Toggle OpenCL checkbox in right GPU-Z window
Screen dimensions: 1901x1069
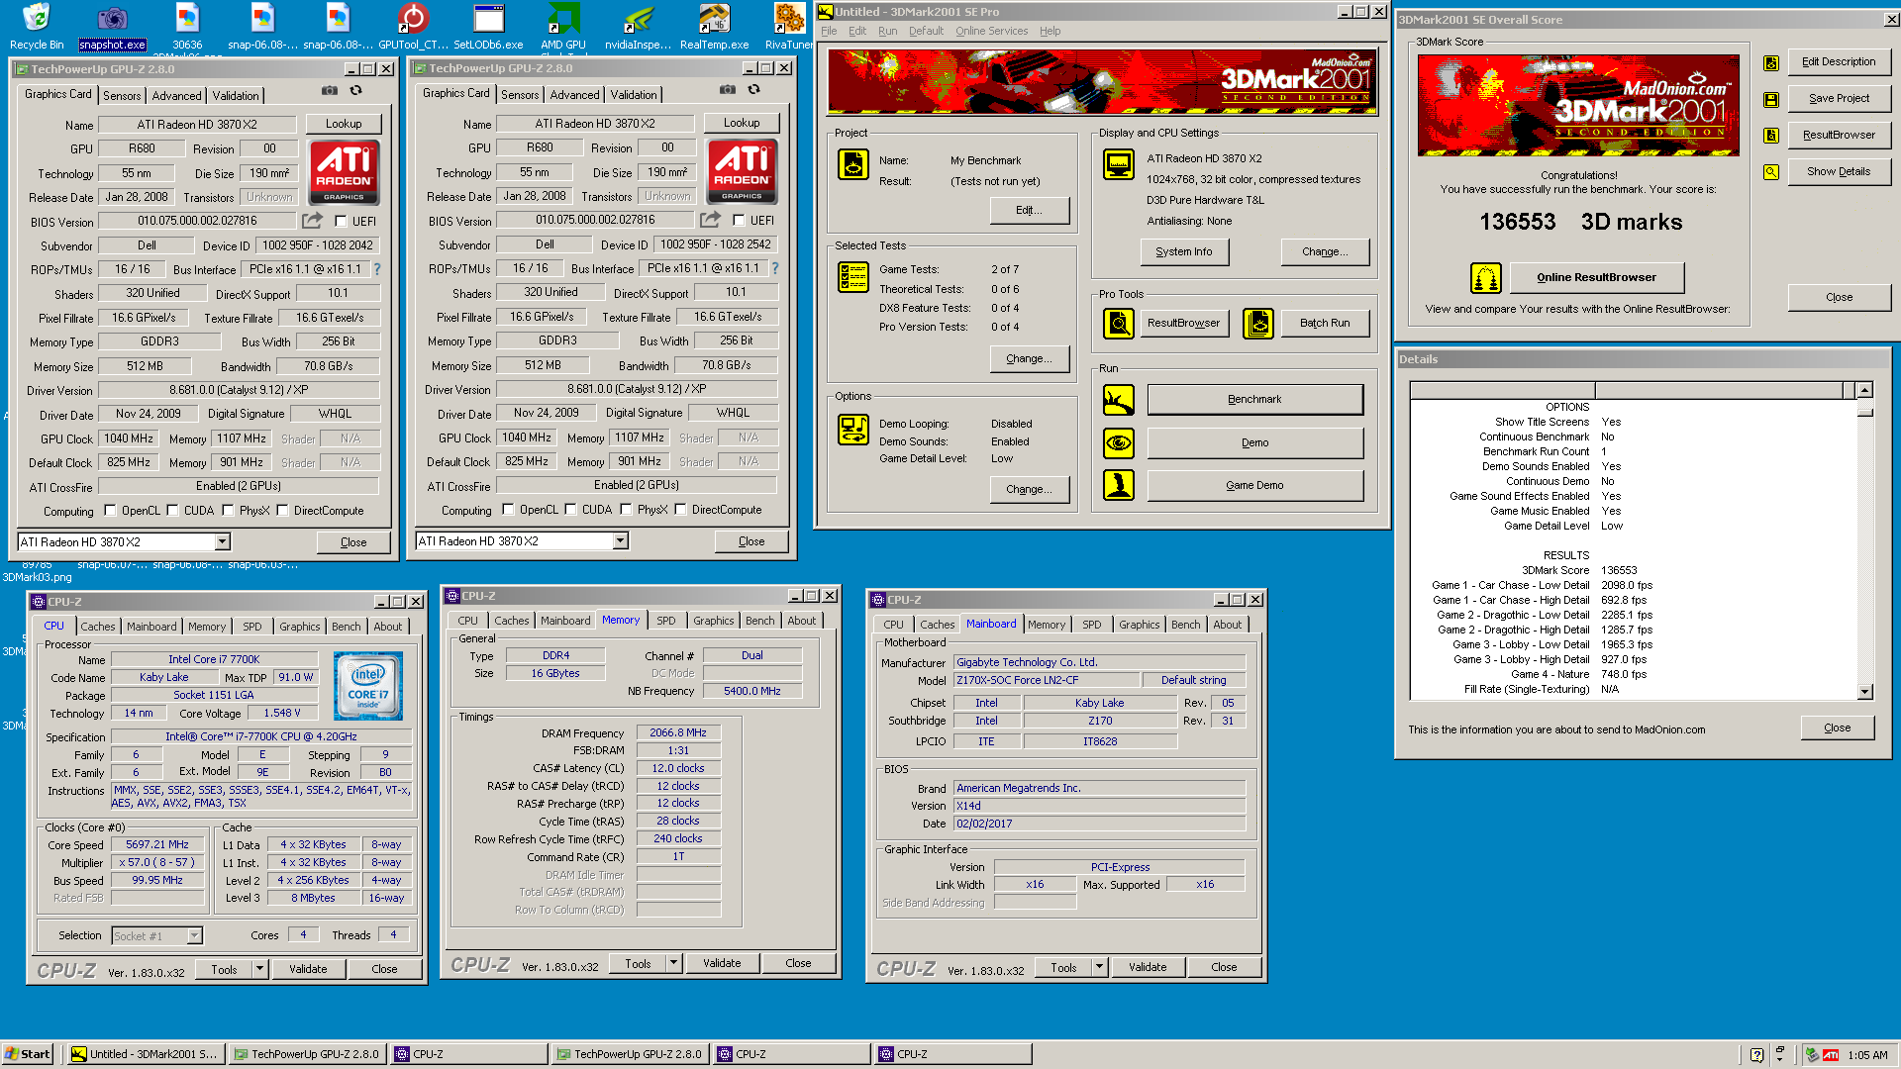[x=508, y=510]
